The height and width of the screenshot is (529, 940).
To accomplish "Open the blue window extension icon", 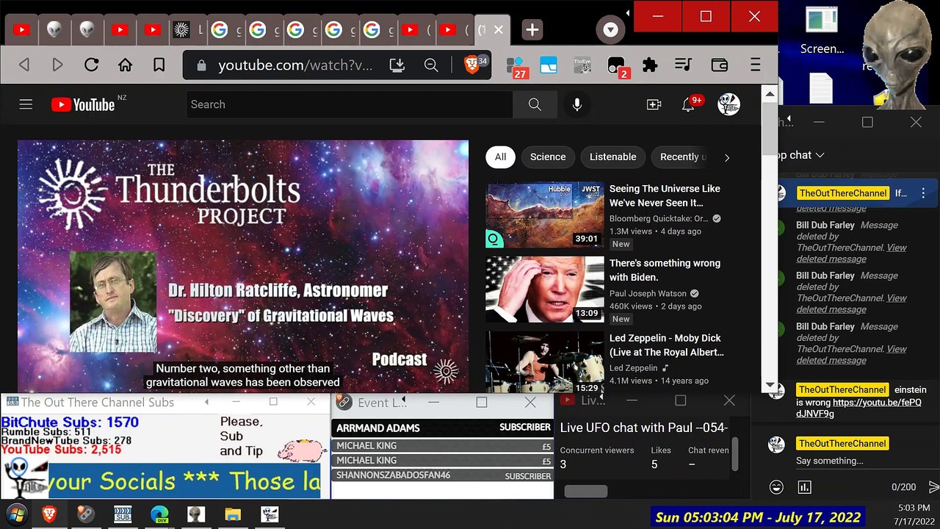I will [549, 65].
